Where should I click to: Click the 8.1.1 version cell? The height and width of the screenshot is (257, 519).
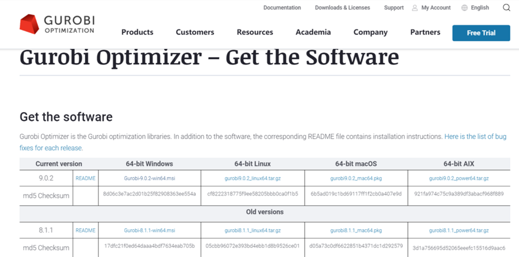[x=46, y=230]
